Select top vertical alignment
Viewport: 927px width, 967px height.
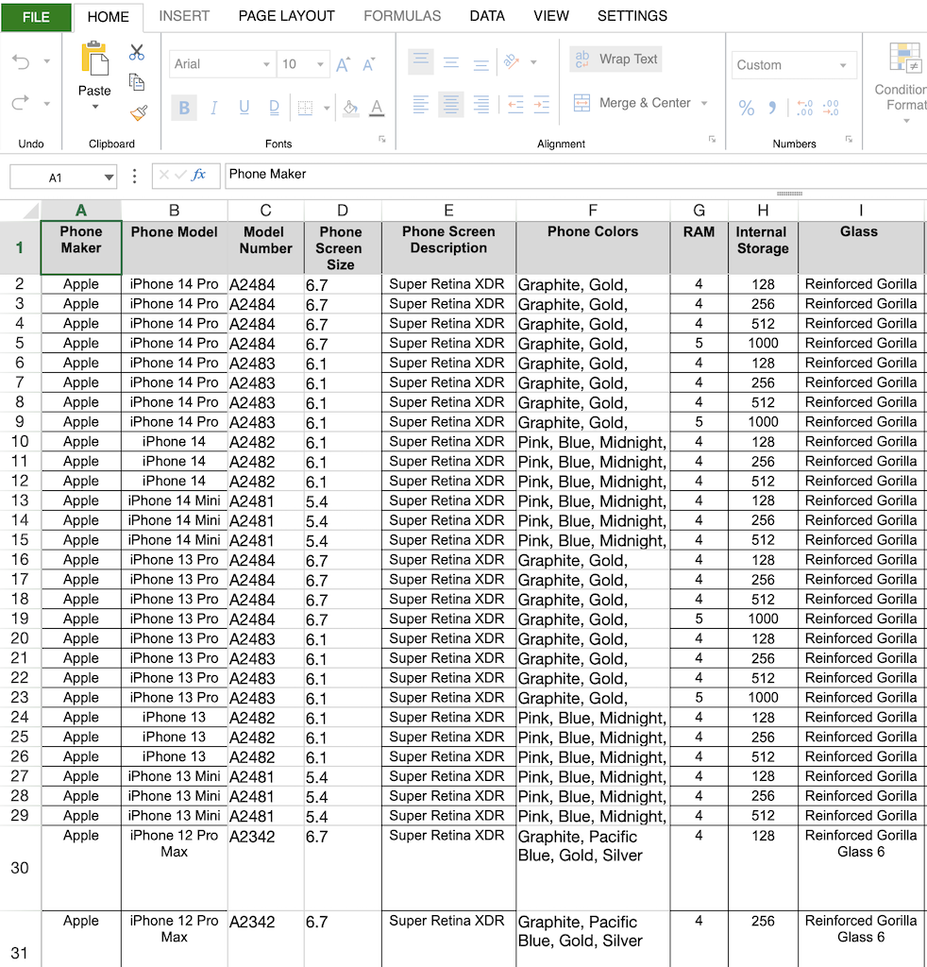421,61
